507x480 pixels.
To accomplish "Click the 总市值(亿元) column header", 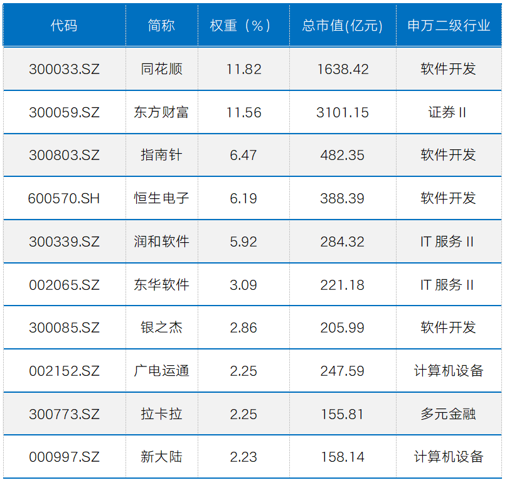I will [343, 26].
